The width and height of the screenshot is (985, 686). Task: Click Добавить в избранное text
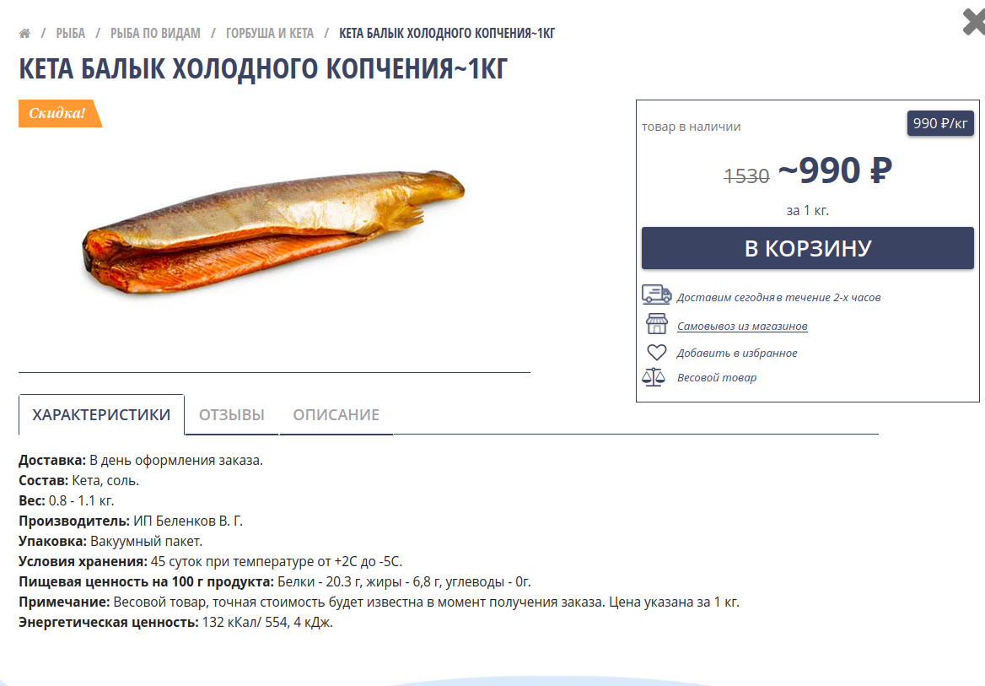[x=736, y=353]
